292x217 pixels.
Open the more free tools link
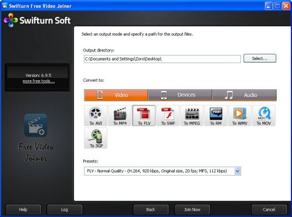point(39,81)
